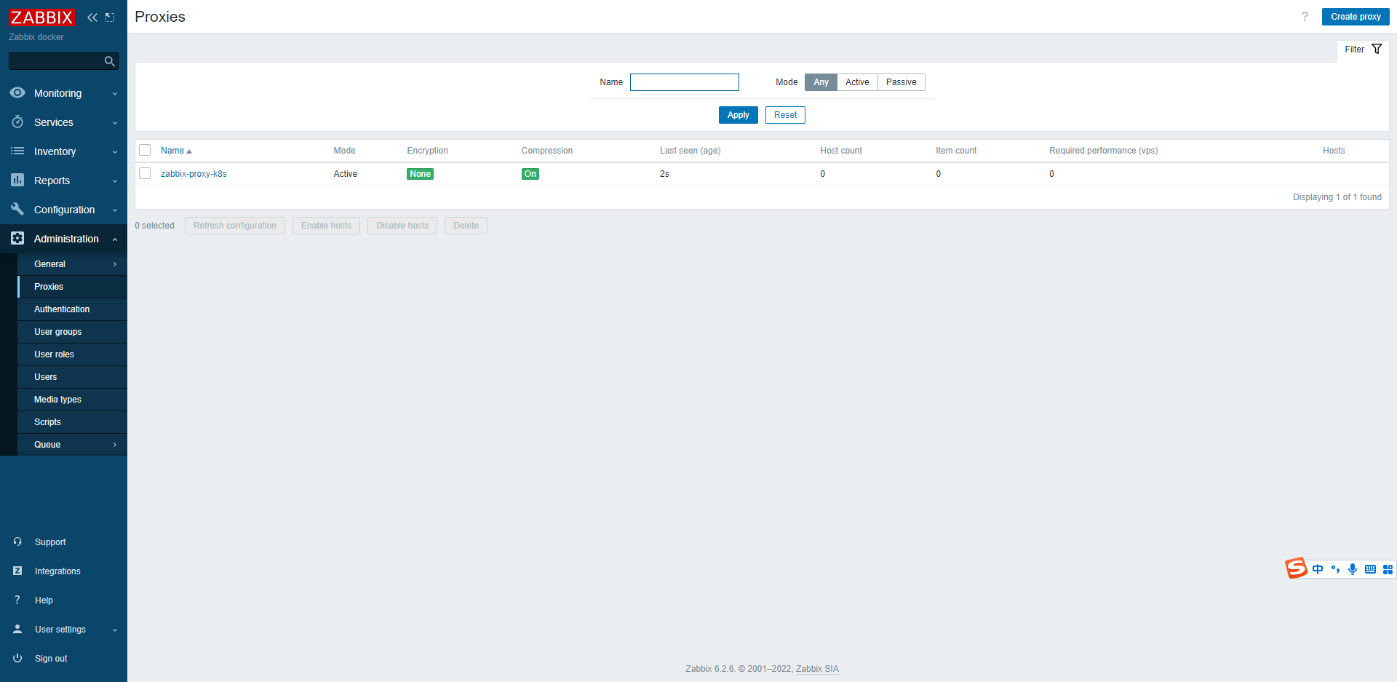Click the On compression status badge
The height and width of the screenshot is (682, 1397).
[530, 174]
